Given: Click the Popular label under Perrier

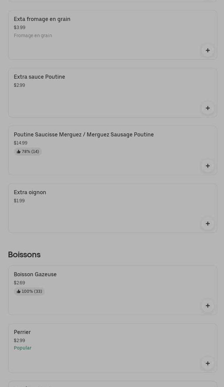Looking at the screenshot, I should (23, 348).
